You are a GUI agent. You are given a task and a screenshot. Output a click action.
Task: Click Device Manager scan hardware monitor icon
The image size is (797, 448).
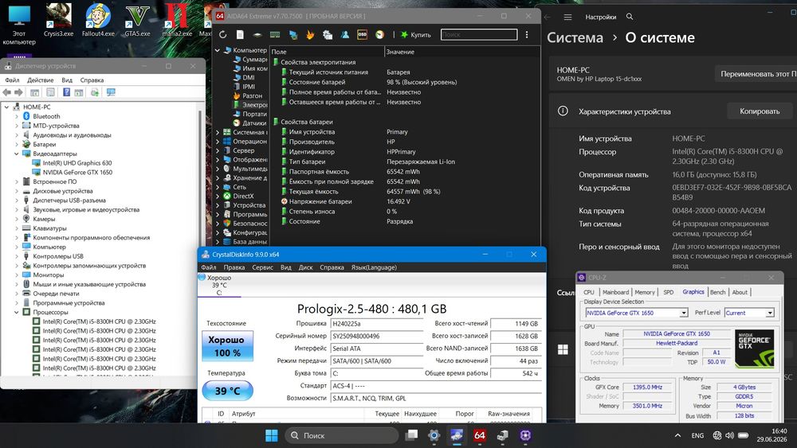point(111,92)
